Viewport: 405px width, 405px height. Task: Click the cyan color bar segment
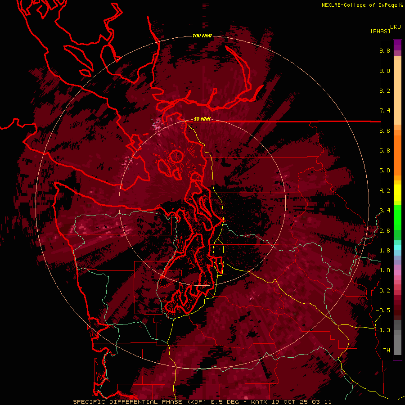[x=397, y=247]
